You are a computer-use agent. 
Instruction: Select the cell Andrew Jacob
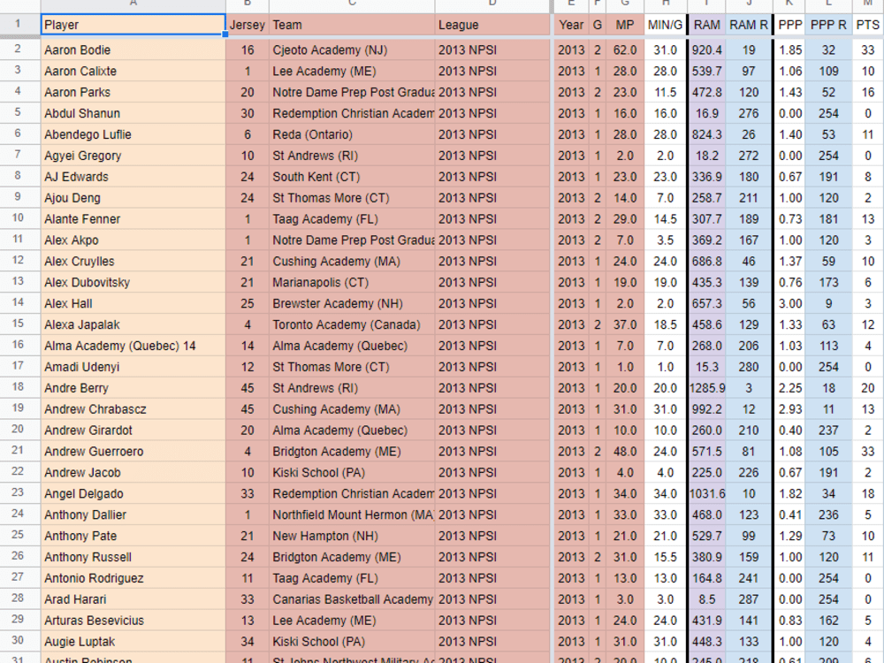coord(133,472)
